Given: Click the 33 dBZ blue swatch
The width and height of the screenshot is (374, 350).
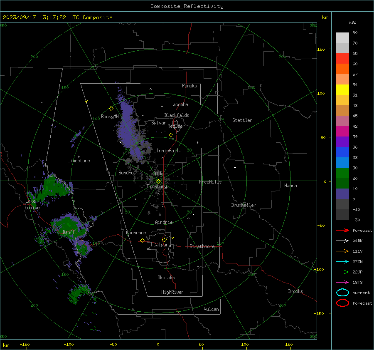Looking at the screenshot, I should (x=342, y=152).
